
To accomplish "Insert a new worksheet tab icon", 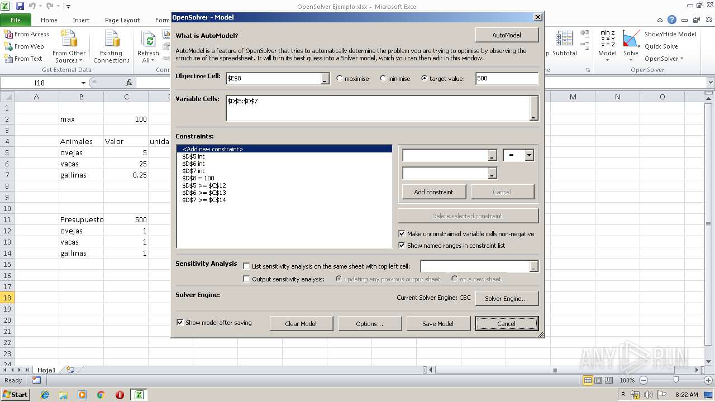I will (x=70, y=370).
